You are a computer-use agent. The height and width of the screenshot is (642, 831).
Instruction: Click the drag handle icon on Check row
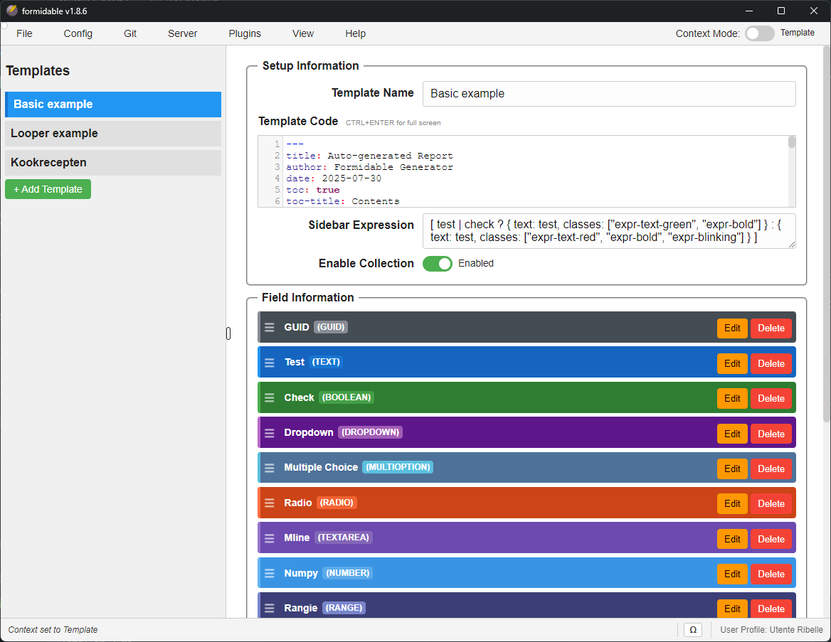[x=269, y=398]
